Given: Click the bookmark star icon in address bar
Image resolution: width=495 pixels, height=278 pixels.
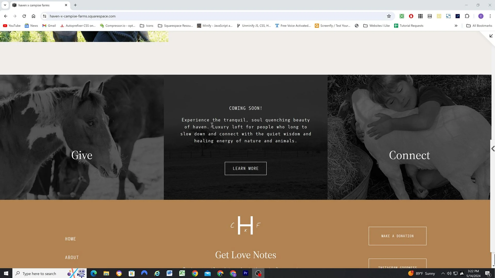Looking at the screenshot, I should (389, 16).
